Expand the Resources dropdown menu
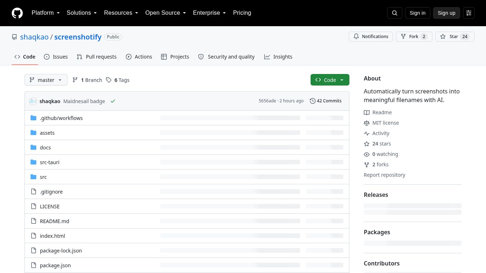486x273 pixels. click(121, 13)
